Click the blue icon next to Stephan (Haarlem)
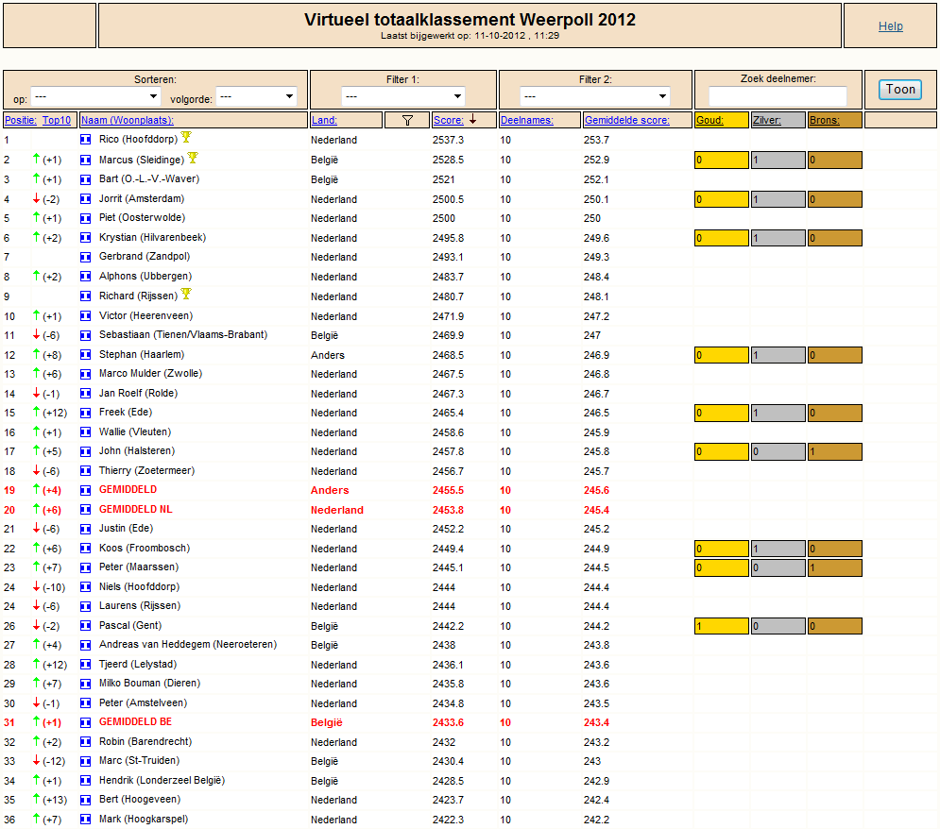Screen dimensions: 940x829 tap(86, 355)
